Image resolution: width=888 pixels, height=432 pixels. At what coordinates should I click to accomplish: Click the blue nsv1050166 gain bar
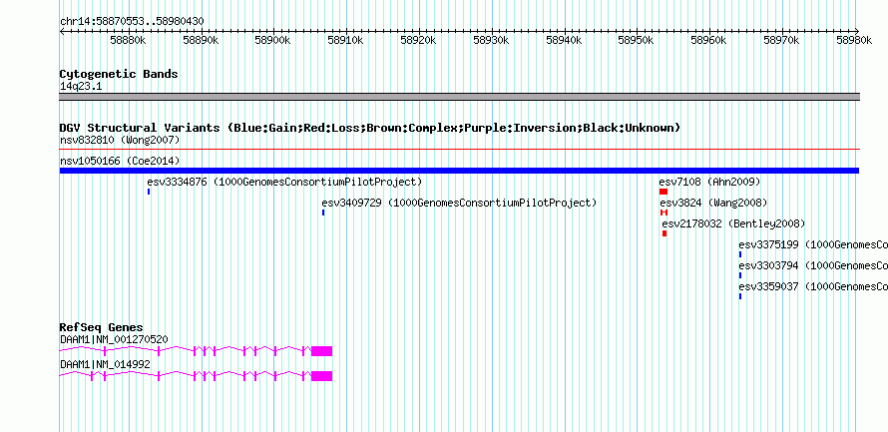pyautogui.click(x=459, y=171)
